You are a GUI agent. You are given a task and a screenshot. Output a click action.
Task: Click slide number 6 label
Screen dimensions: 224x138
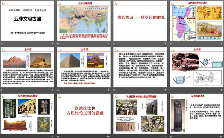pyautogui.click(x=109, y=90)
